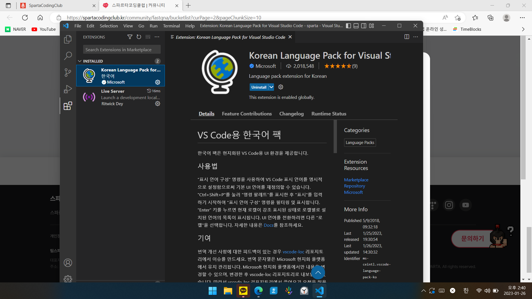Switch to Feature Contributions tab
This screenshot has height=299, width=532.
(247, 114)
